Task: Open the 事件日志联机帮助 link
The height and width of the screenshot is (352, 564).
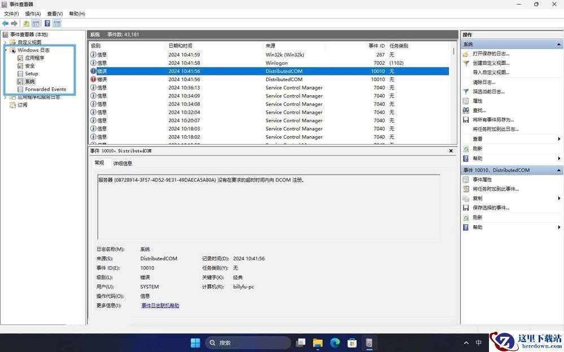Action: point(160,306)
